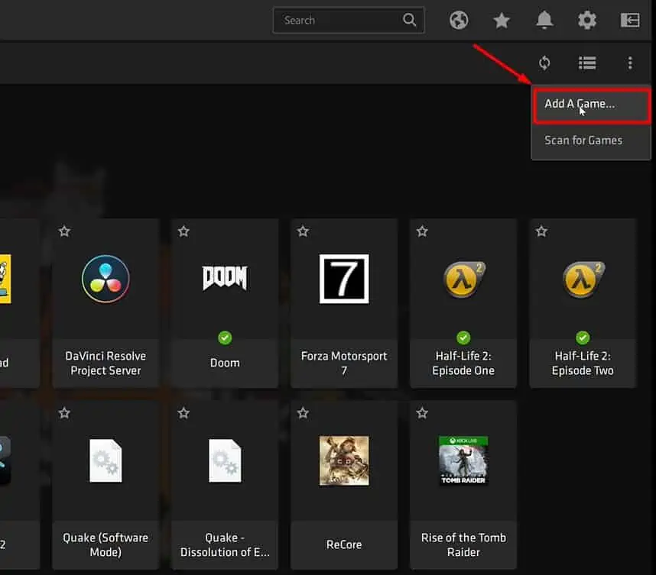Open Rise of the Tomb Raider tile

(x=463, y=485)
